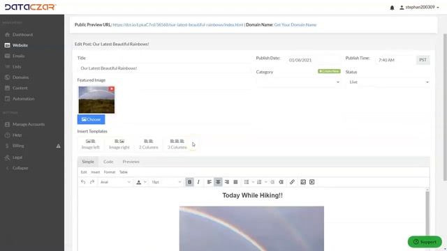The width and height of the screenshot is (447, 251).
Task: Click the Choose image button
Action: 91,119
